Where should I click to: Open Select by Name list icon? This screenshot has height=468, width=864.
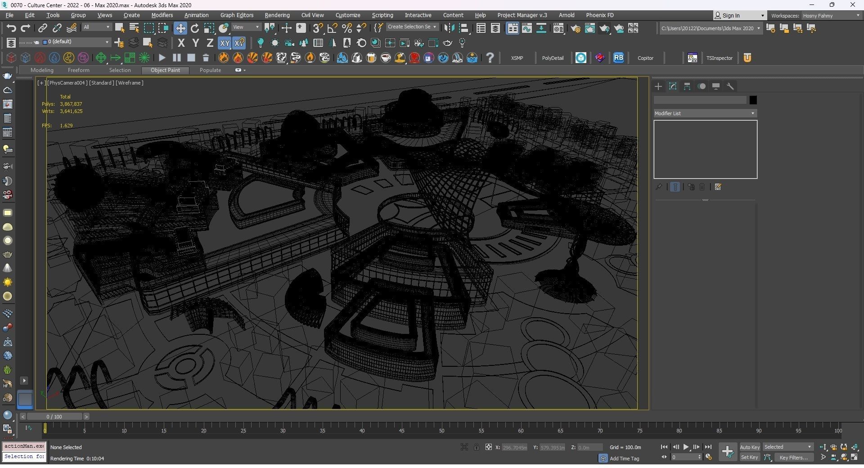click(134, 28)
